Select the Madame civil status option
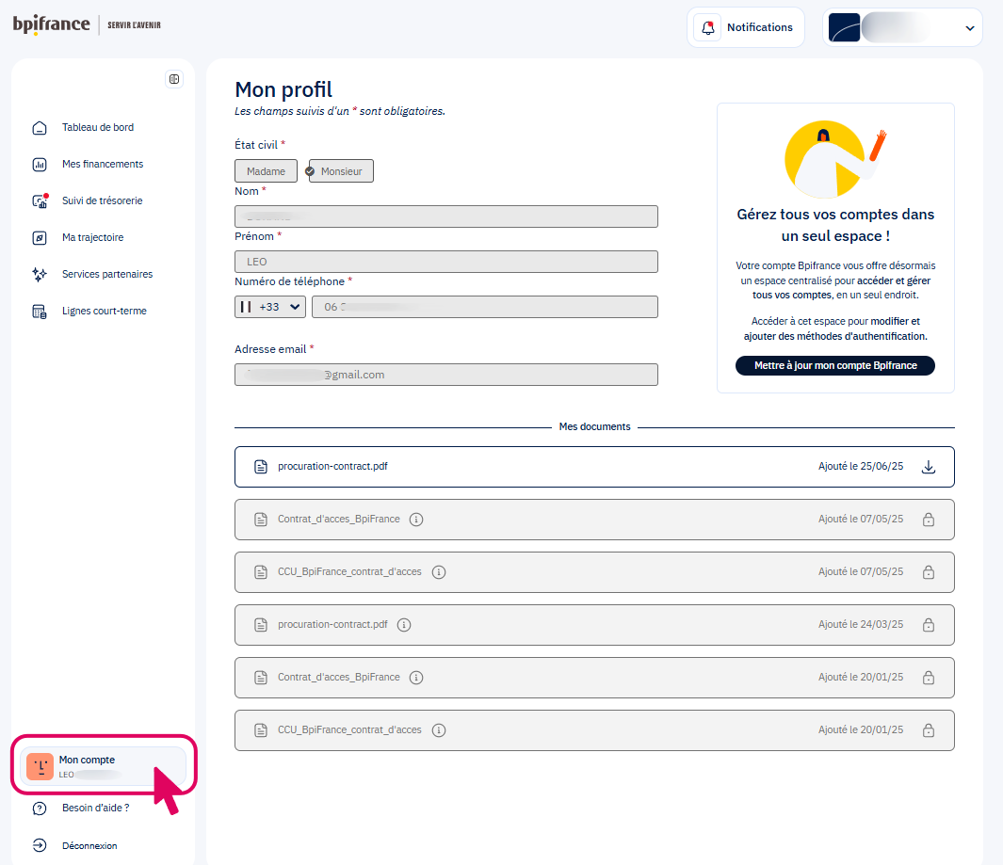Screen dimensions: 1003x865 click(267, 171)
